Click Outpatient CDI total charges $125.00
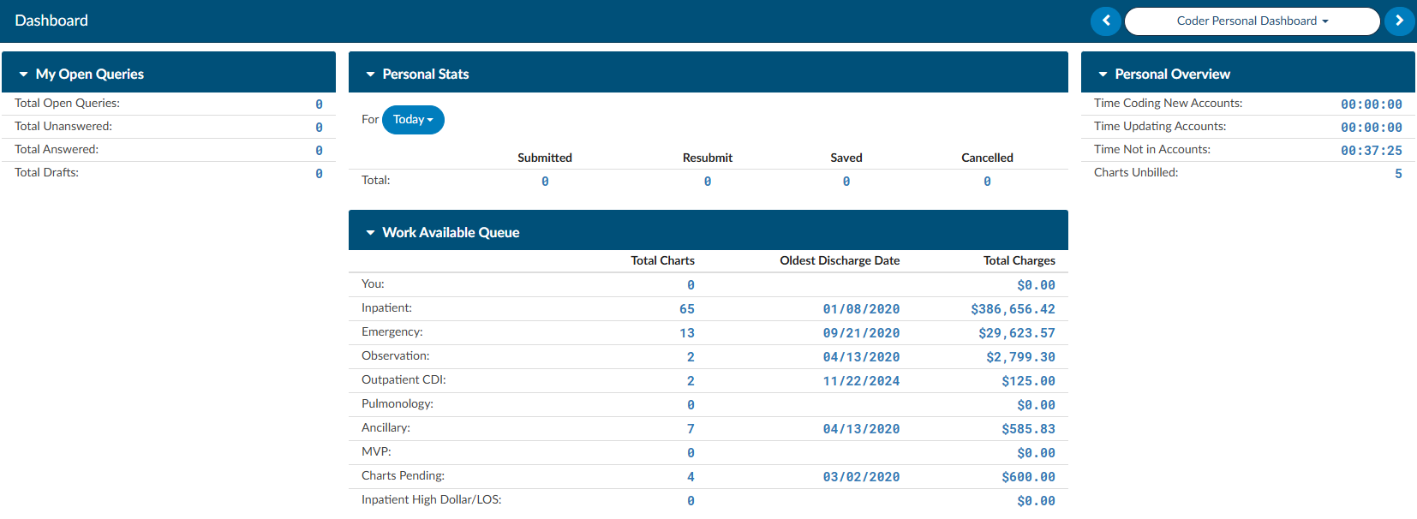The height and width of the screenshot is (519, 1417). 1028,380
